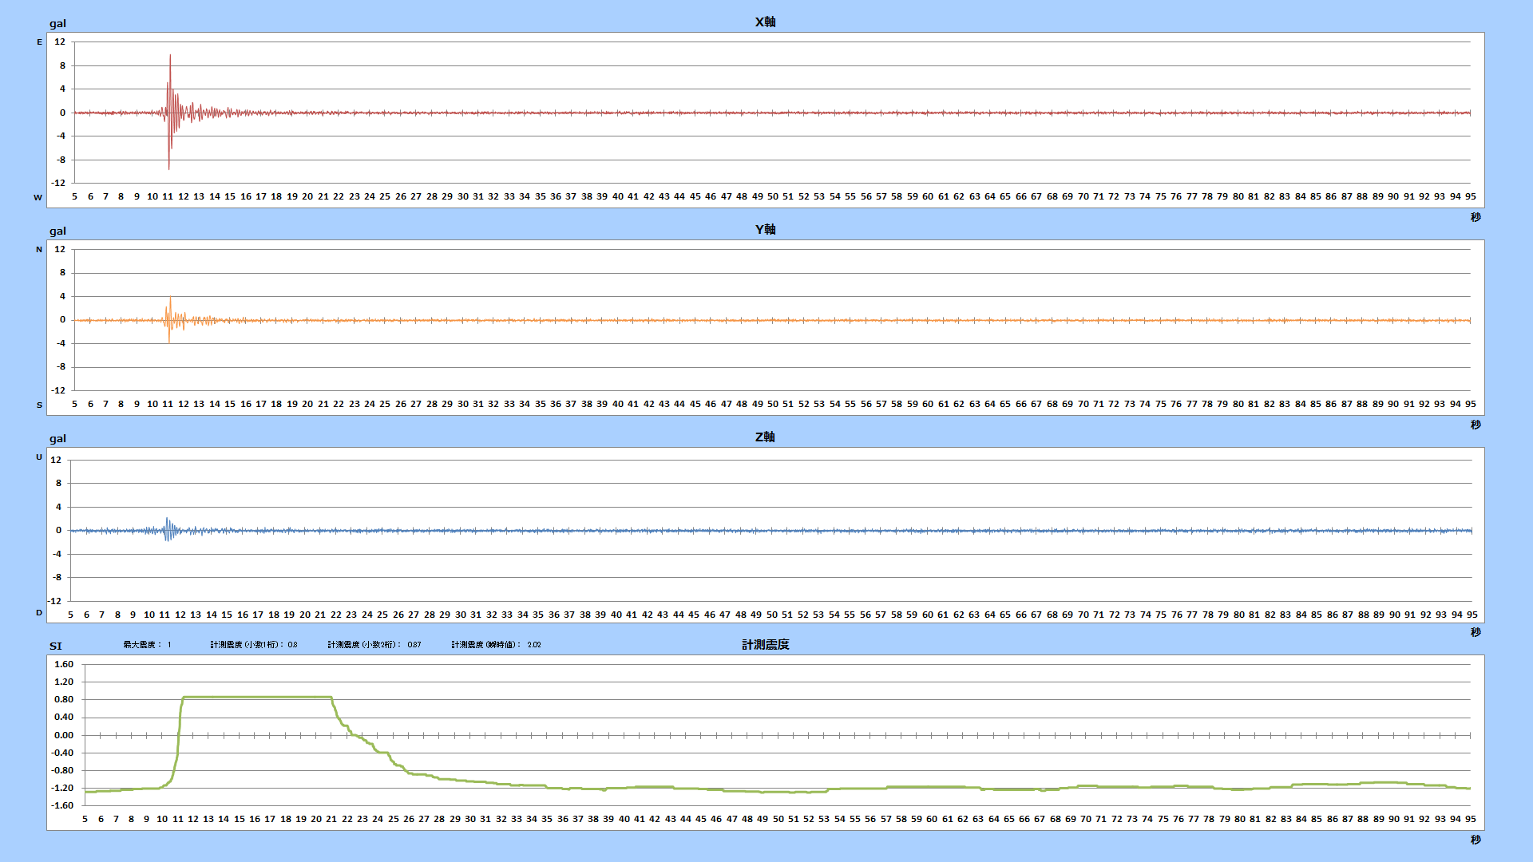The height and width of the screenshot is (862, 1533).
Task: Click the 20 second tick on Z軸 time axis
Action: (304, 615)
